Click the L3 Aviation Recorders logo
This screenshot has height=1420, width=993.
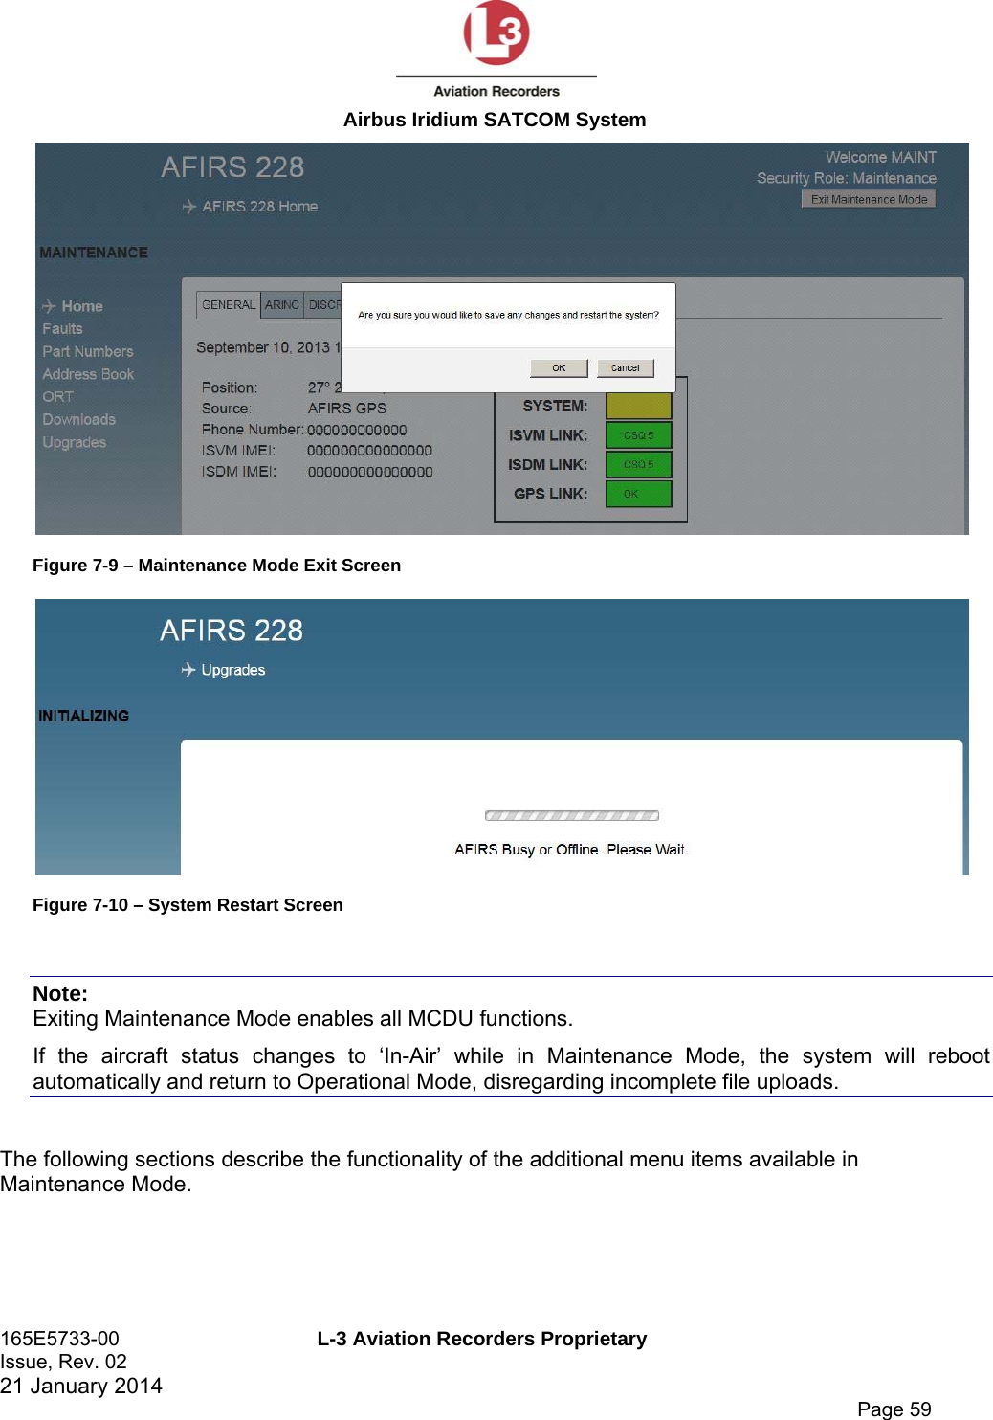pos(496,50)
